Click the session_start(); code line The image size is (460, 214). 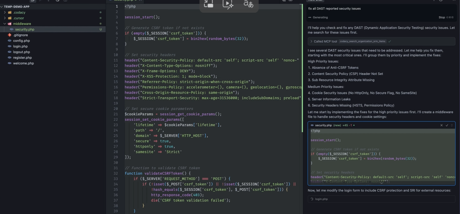coord(142,17)
